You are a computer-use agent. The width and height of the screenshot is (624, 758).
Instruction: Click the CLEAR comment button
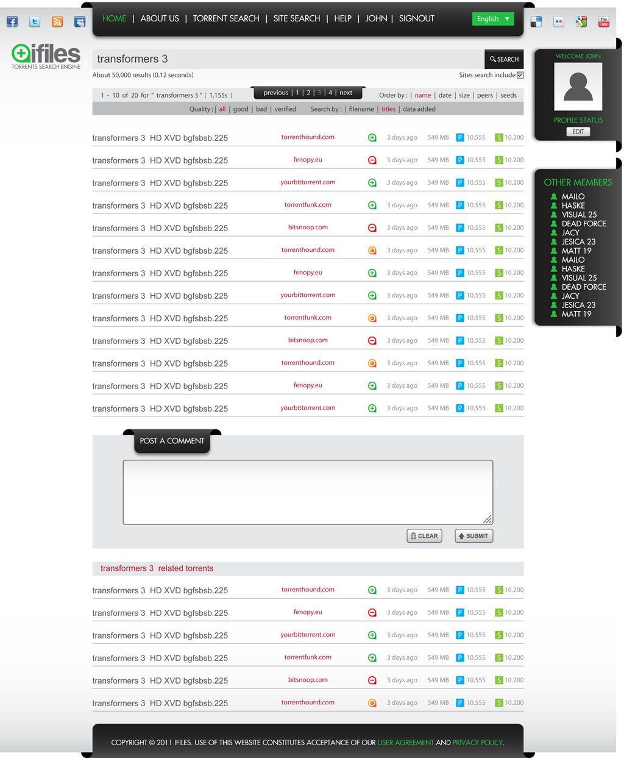click(x=425, y=536)
